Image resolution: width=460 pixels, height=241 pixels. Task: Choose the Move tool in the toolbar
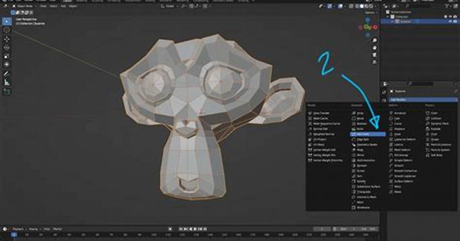tap(7, 39)
